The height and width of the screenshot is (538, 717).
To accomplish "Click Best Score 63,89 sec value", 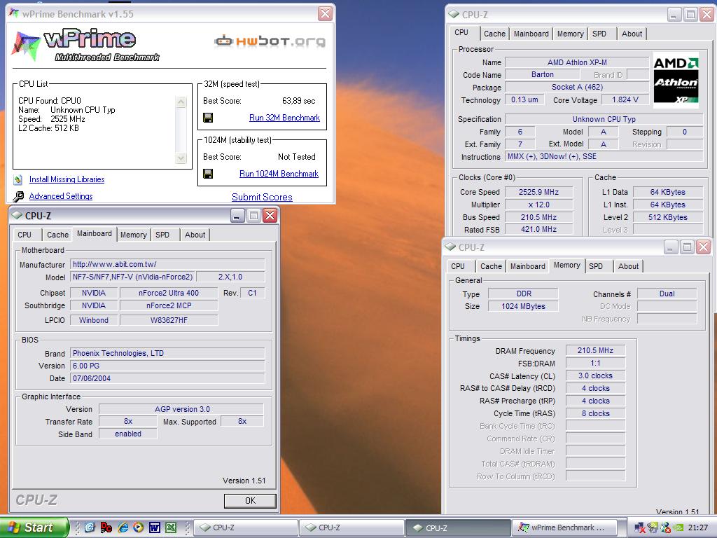I will [298, 101].
